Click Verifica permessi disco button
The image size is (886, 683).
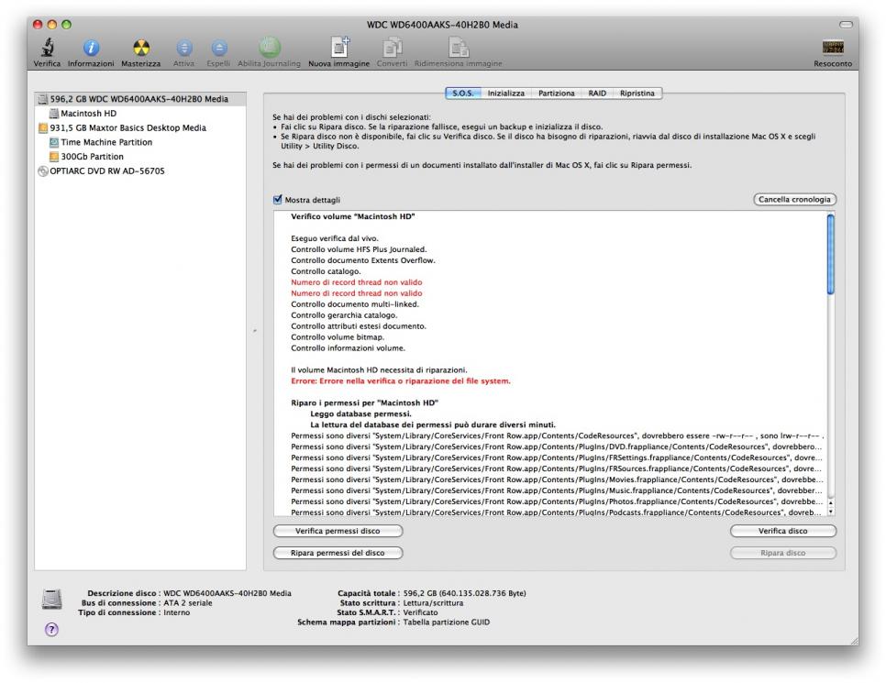(338, 531)
